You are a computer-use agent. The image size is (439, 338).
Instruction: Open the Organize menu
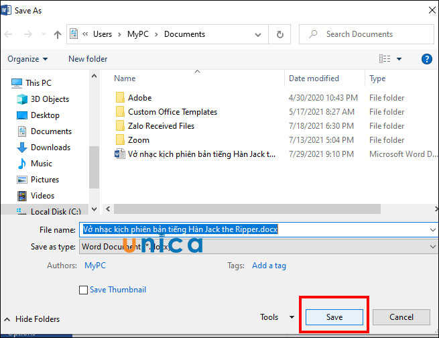[27, 59]
